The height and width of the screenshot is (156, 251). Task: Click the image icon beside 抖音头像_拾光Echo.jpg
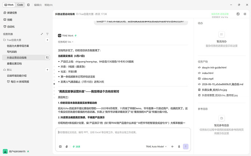click(199, 90)
